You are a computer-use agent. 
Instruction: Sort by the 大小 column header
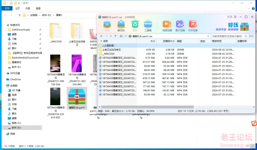tap(147, 41)
